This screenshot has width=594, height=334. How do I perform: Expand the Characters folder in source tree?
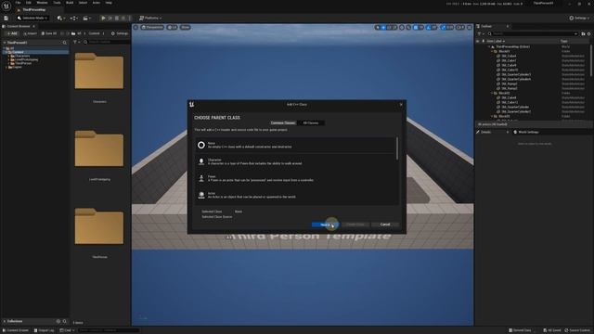tap(8, 56)
